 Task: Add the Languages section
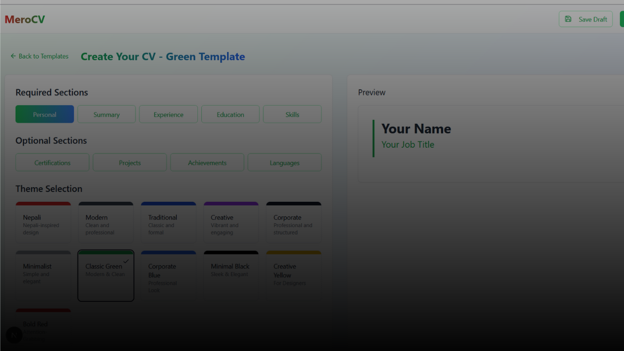click(284, 162)
